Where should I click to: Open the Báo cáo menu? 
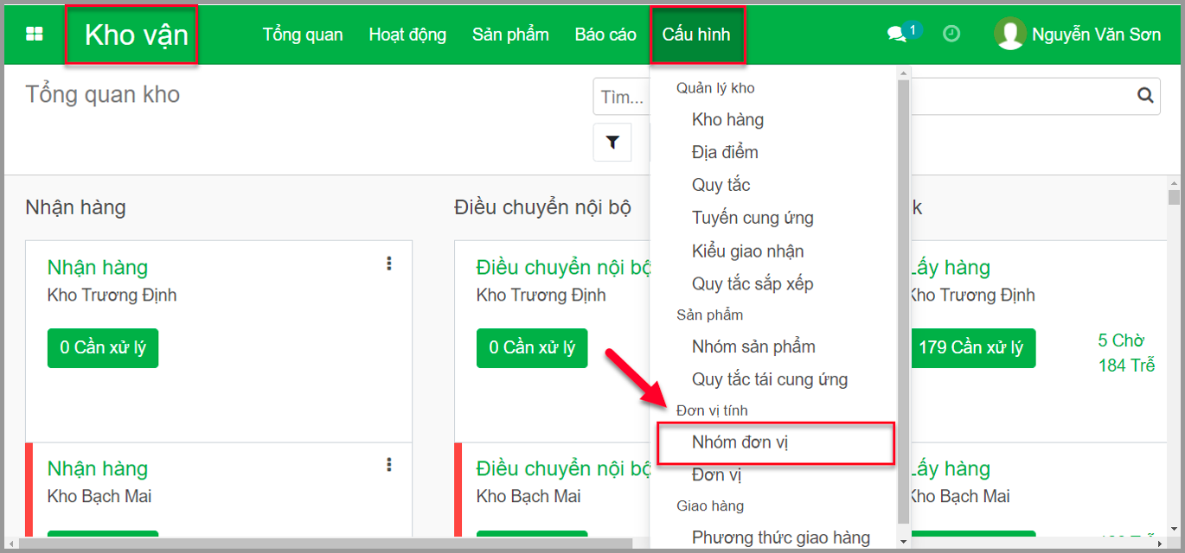(605, 35)
